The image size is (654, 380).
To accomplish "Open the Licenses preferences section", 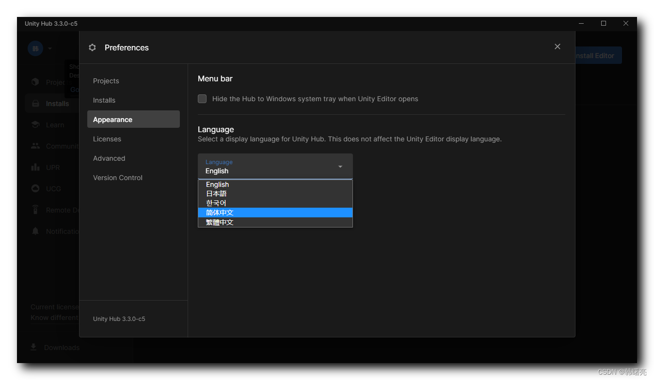I will click(x=133, y=139).
